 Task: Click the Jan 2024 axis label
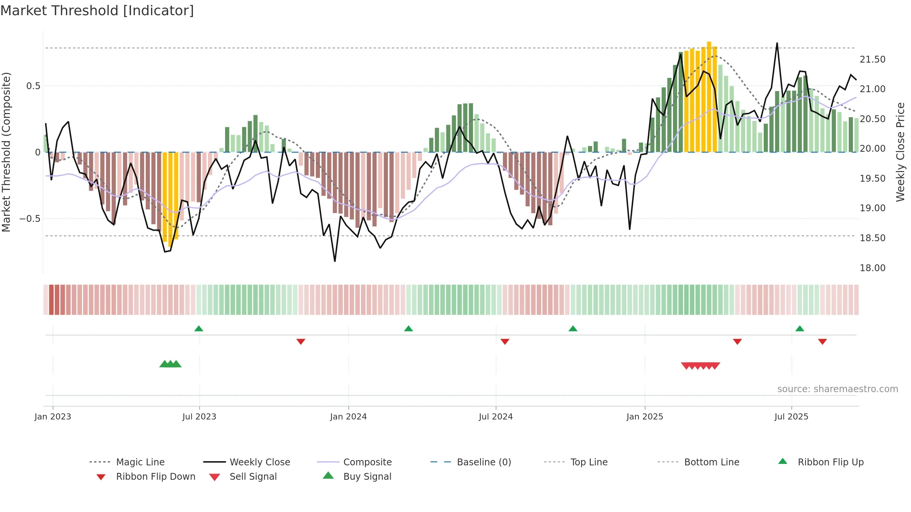(x=348, y=416)
